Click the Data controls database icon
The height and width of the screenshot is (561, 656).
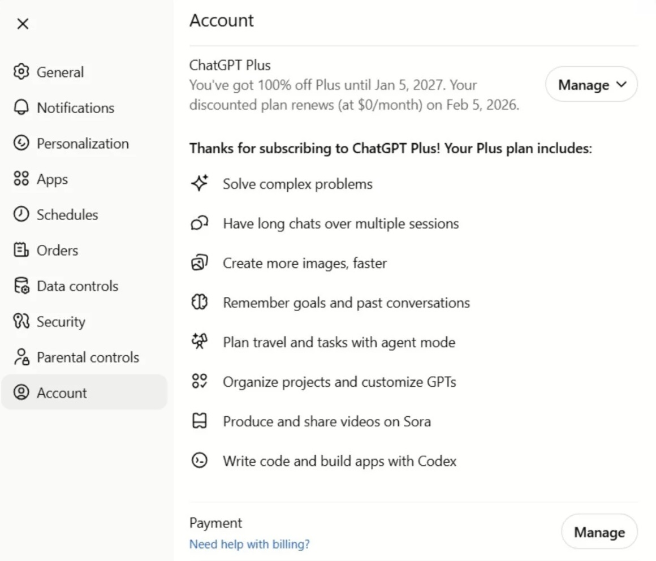point(21,286)
